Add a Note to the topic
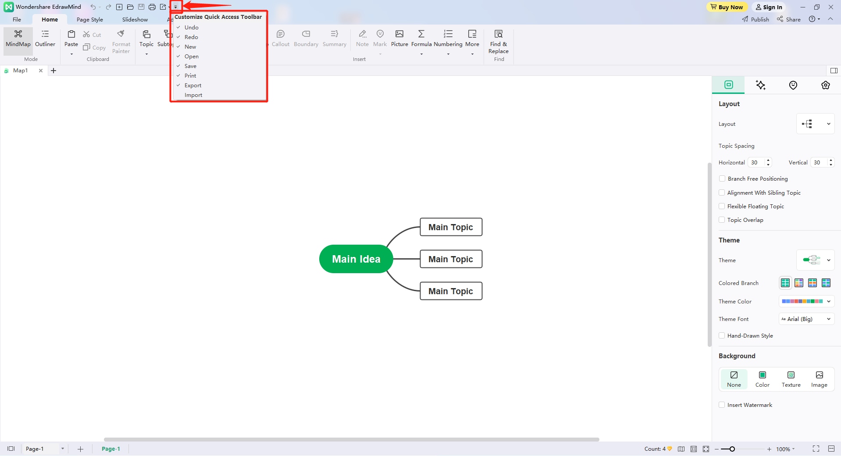Image resolution: width=841 pixels, height=456 pixels. pos(362,39)
